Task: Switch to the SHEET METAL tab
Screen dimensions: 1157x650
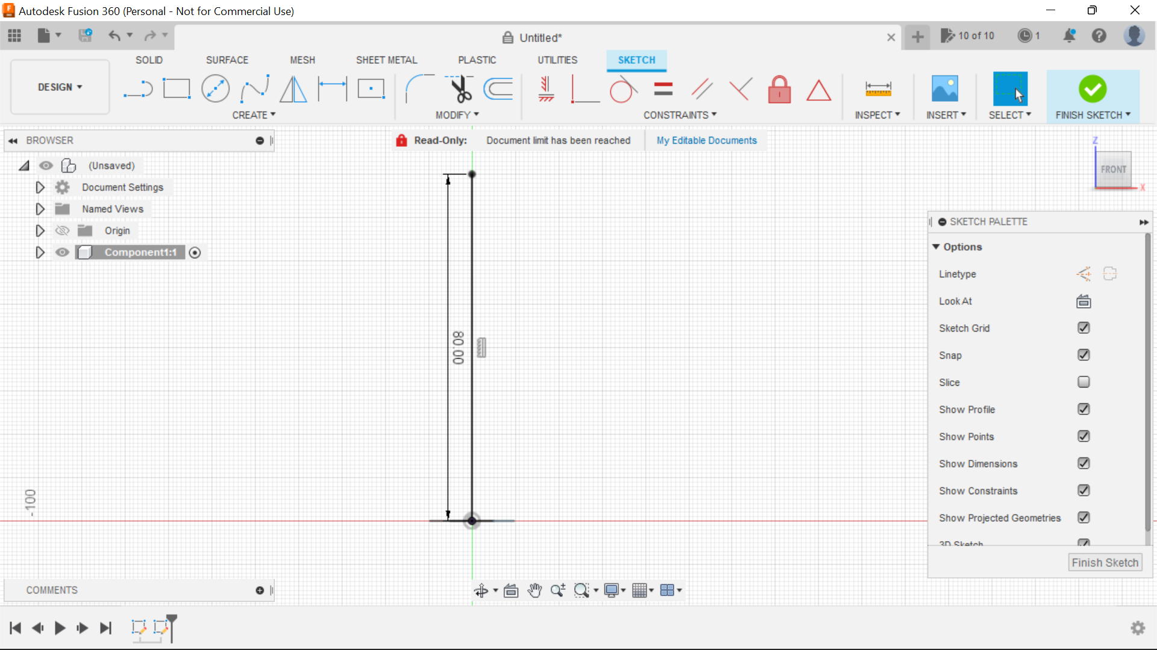Action: [386, 60]
